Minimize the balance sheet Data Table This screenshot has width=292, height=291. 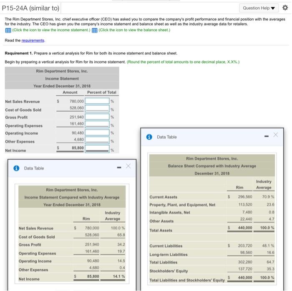pyautogui.click(x=267, y=136)
